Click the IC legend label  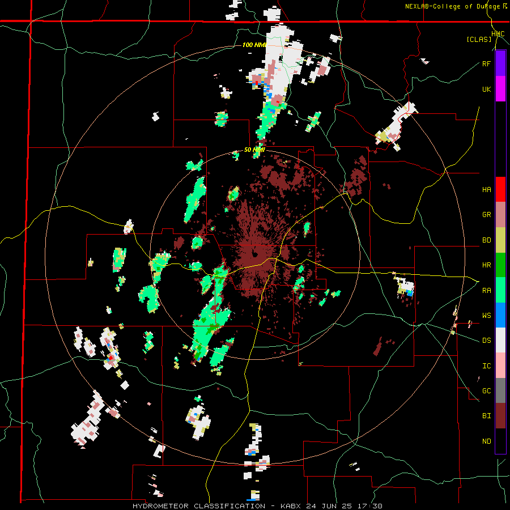coord(486,366)
